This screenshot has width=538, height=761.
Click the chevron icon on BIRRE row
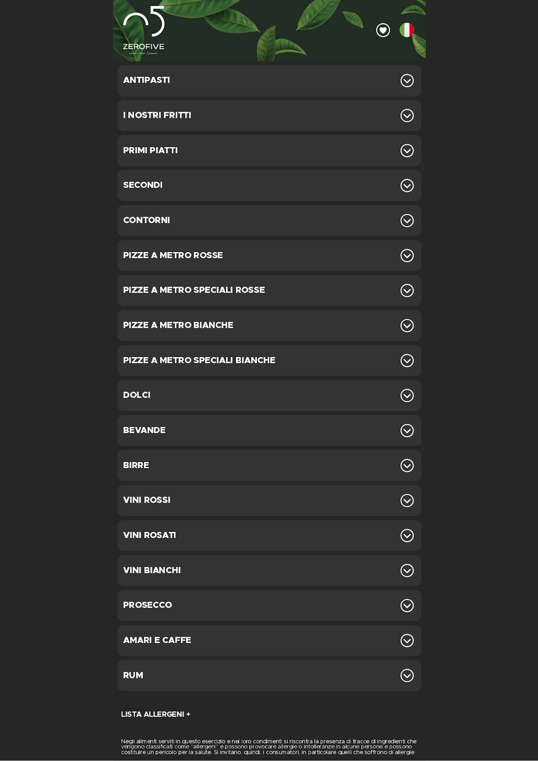[x=407, y=465]
